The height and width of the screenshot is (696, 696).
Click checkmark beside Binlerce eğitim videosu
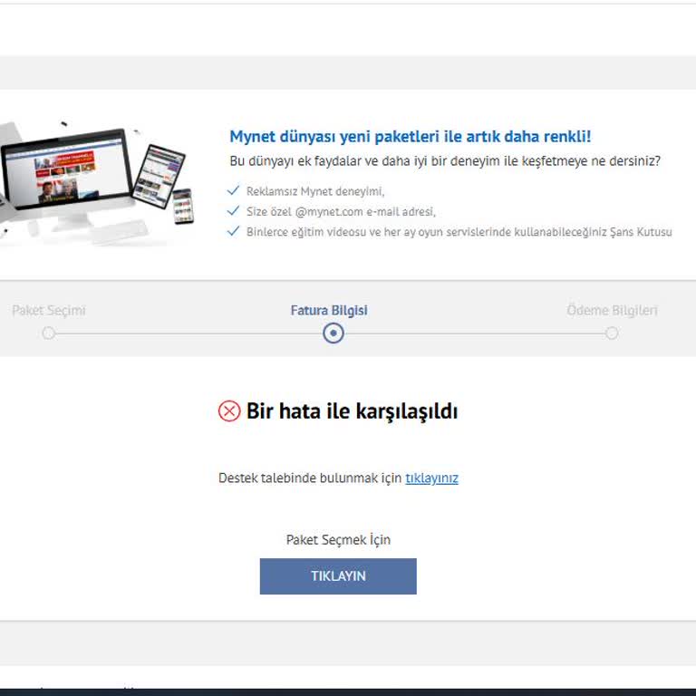[x=234, y=231]
